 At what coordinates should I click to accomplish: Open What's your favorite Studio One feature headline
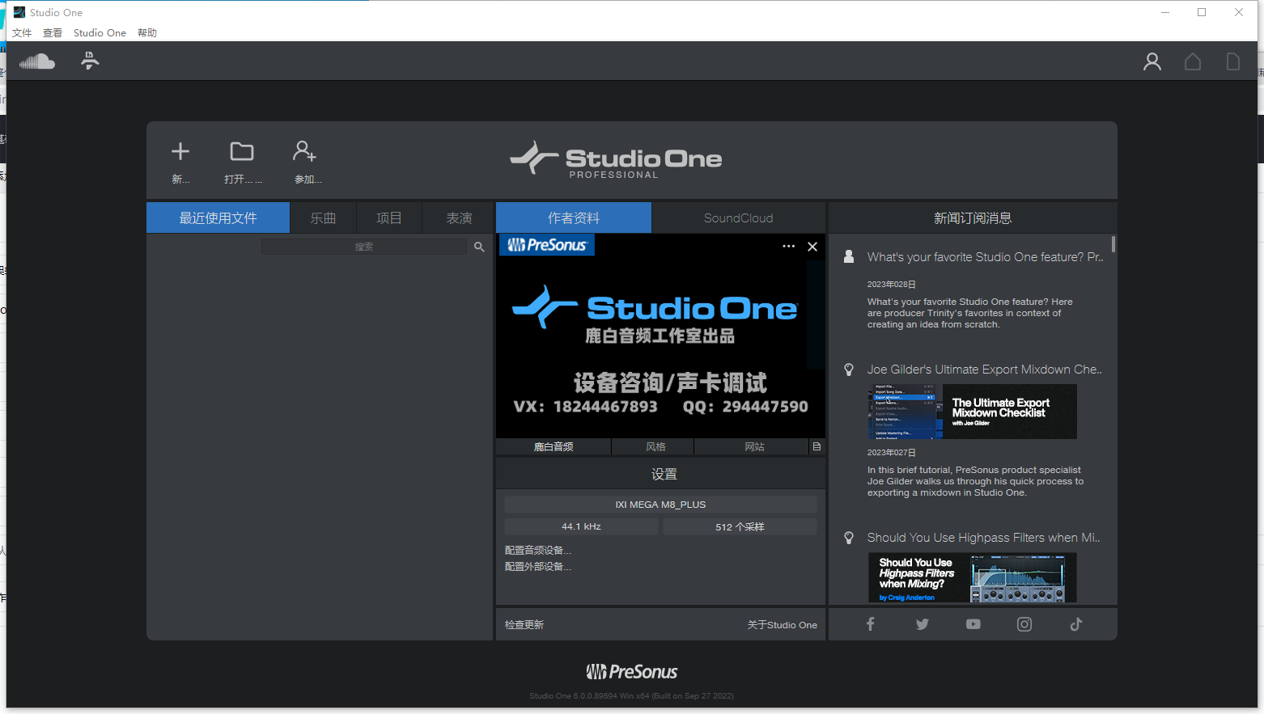click(985, 256)
